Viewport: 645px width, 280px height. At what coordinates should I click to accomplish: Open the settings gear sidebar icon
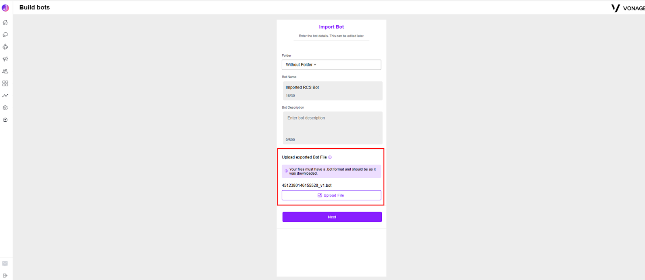tap(5, 108)
